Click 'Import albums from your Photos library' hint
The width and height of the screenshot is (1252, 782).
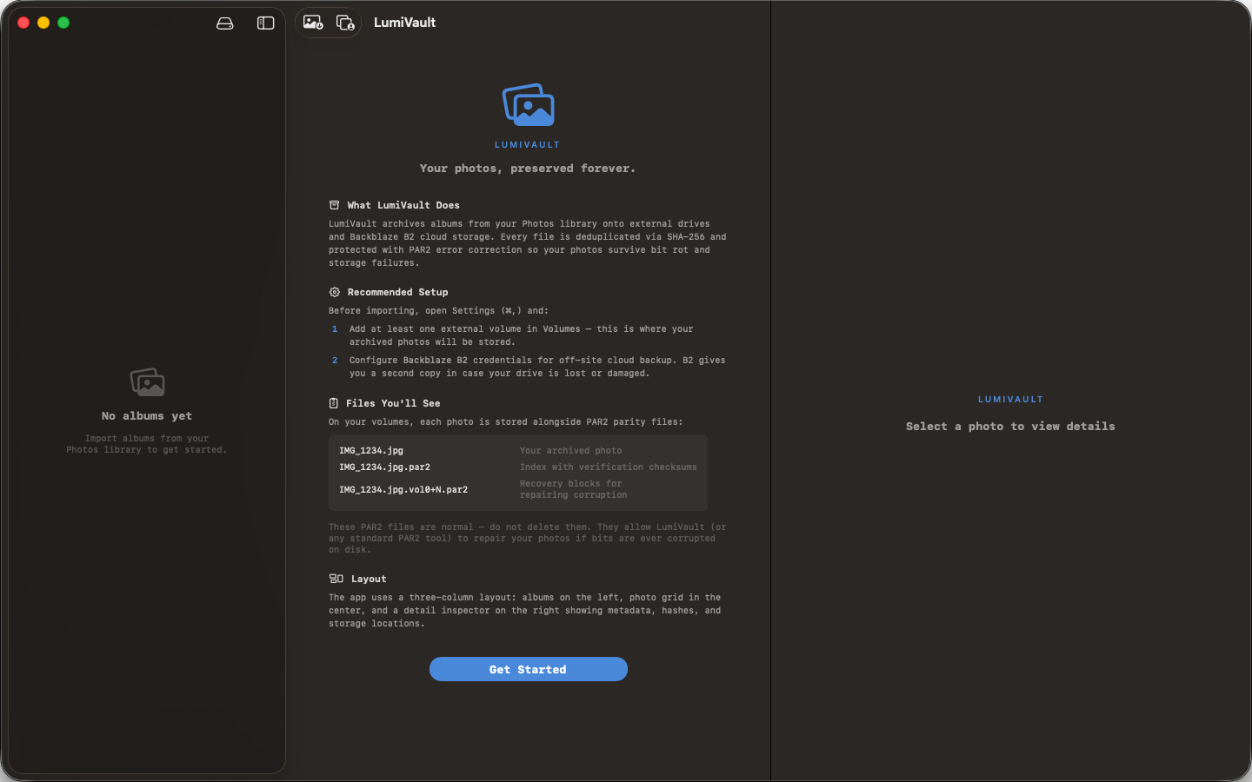coord(147,444)
